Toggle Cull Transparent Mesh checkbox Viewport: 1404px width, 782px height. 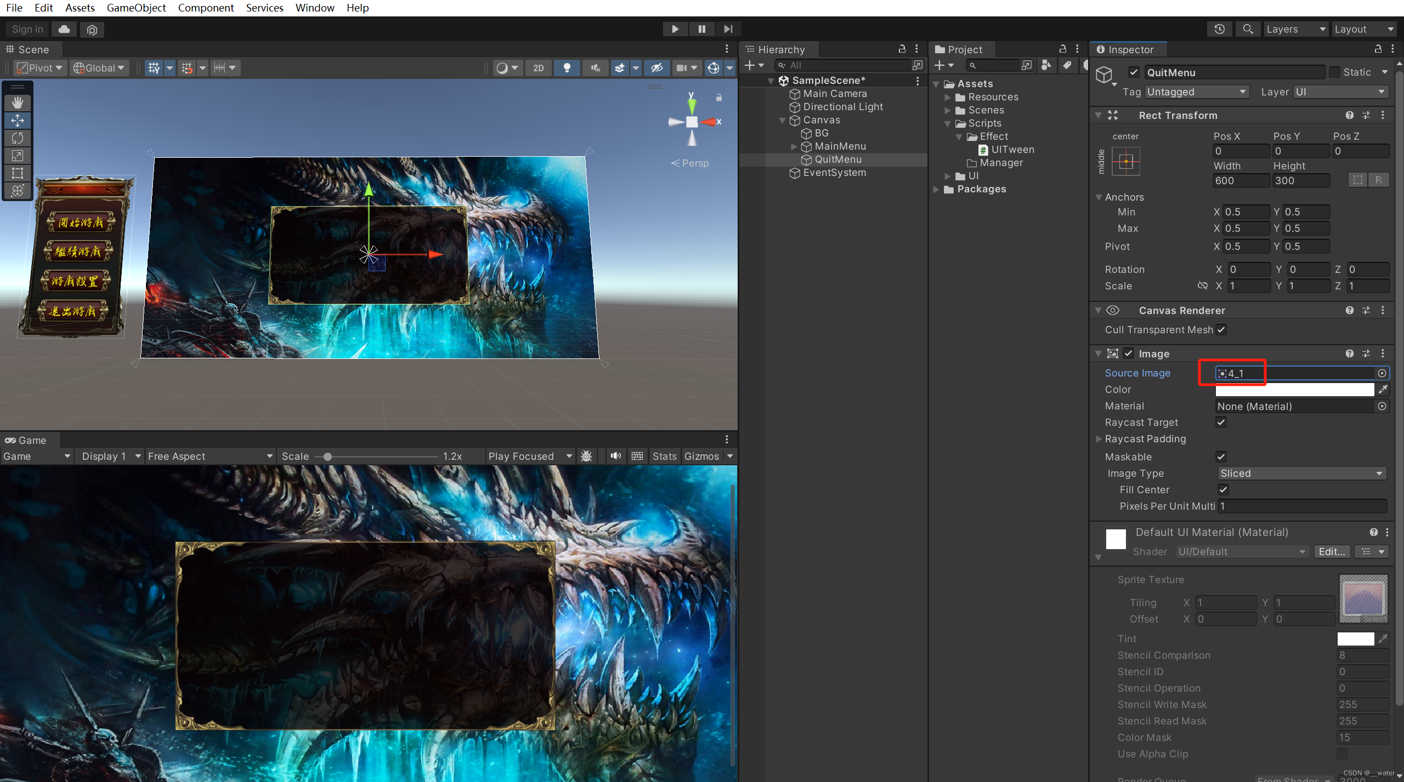[x=1221, y=329]
